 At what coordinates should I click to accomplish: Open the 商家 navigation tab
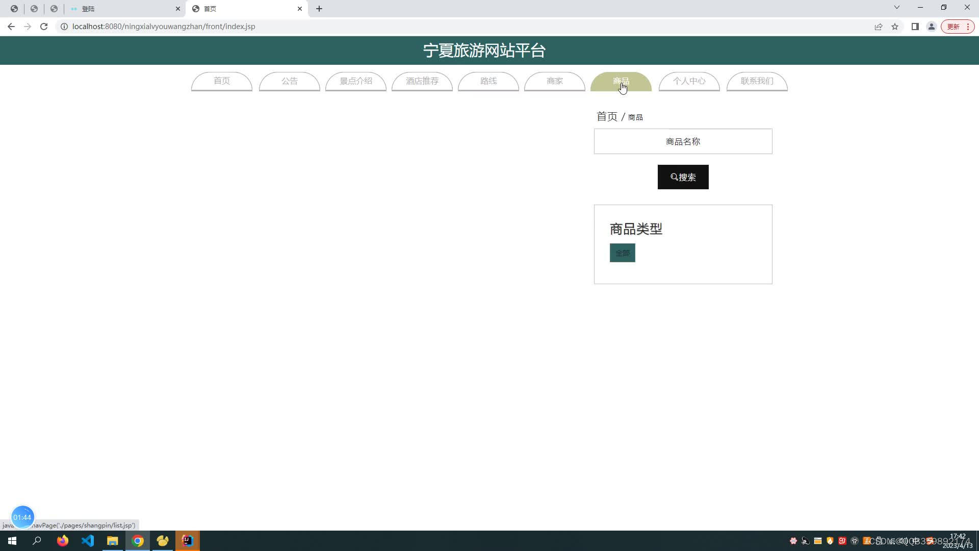(554, 81)
